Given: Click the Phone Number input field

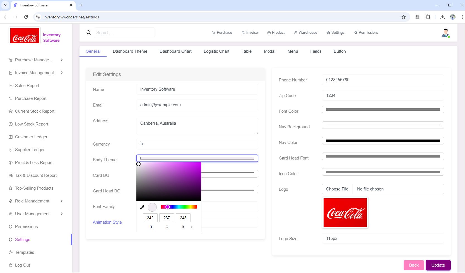Looking at the screenshot, I should point(383,80).
